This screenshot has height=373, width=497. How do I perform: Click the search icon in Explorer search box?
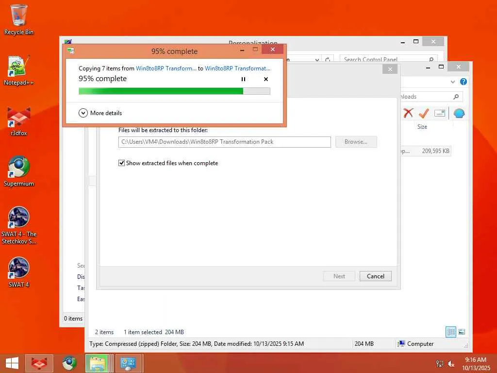click(x=456, y=97)
